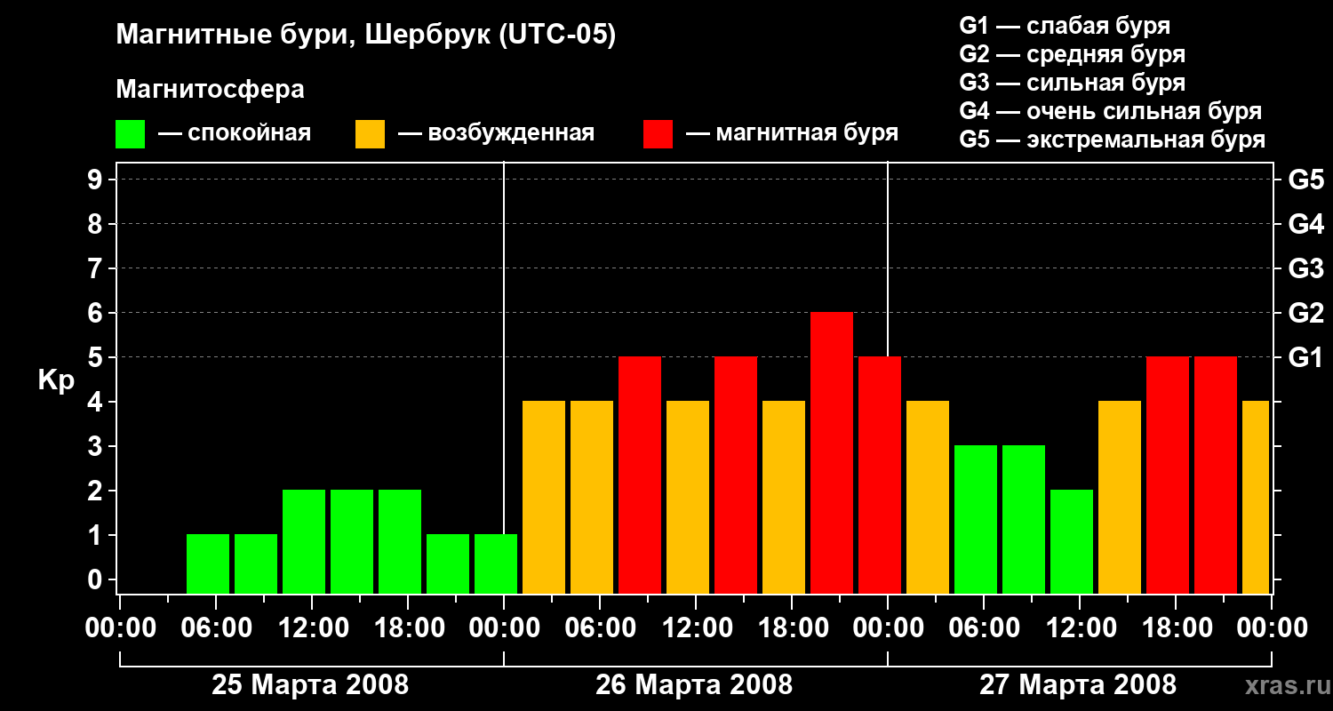Click the chart title Магнитные бури, Шербрук
This screenshot has width=1333, height=711.
click(366, 36)
